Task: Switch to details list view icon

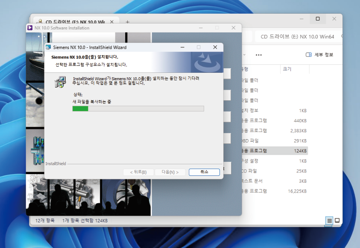Action: [329, 221]
